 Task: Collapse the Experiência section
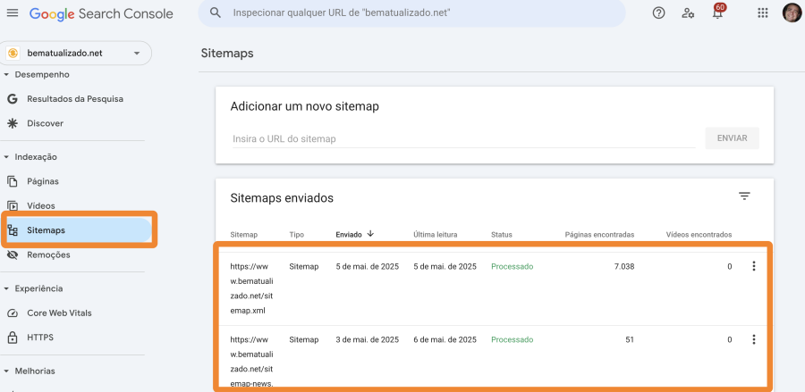tap(6, 289)
